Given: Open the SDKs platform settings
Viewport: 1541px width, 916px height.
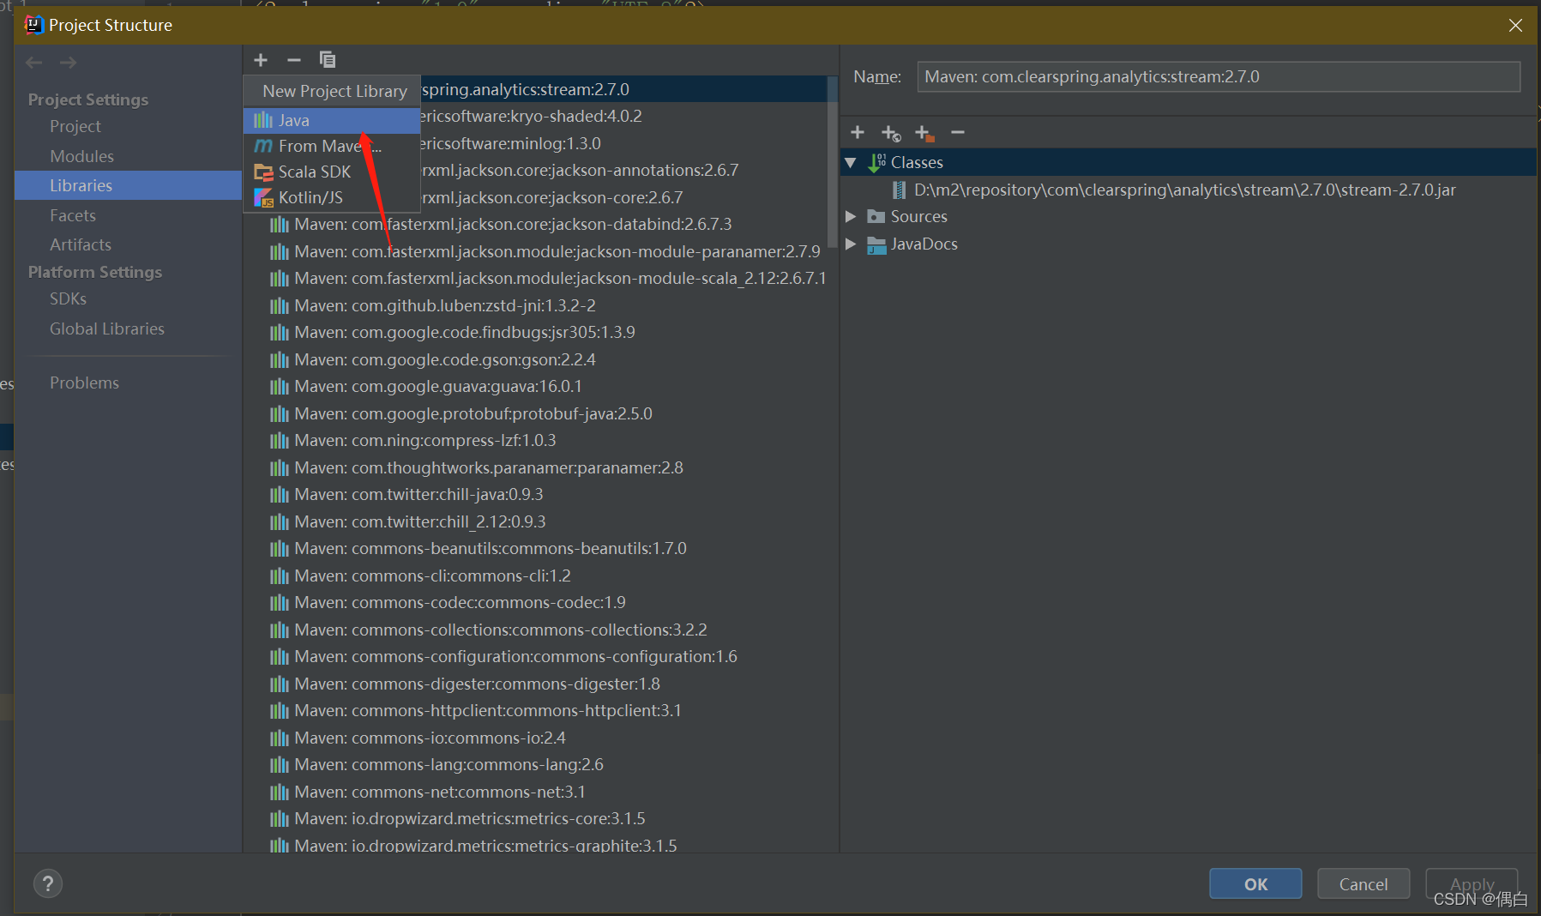Looking at the screenshot, I should click(68, 298).
